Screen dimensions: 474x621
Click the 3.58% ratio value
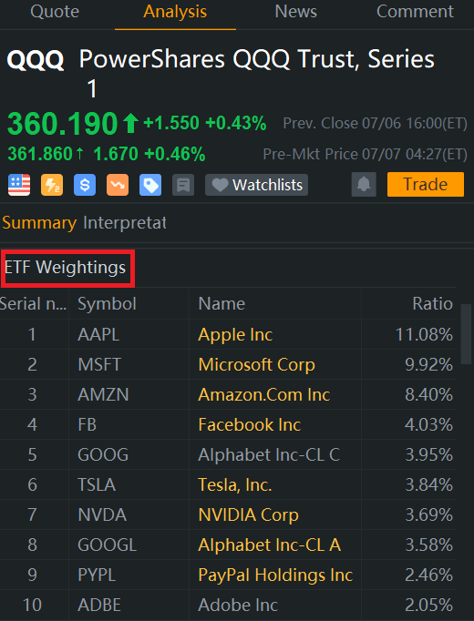point(428,545)
